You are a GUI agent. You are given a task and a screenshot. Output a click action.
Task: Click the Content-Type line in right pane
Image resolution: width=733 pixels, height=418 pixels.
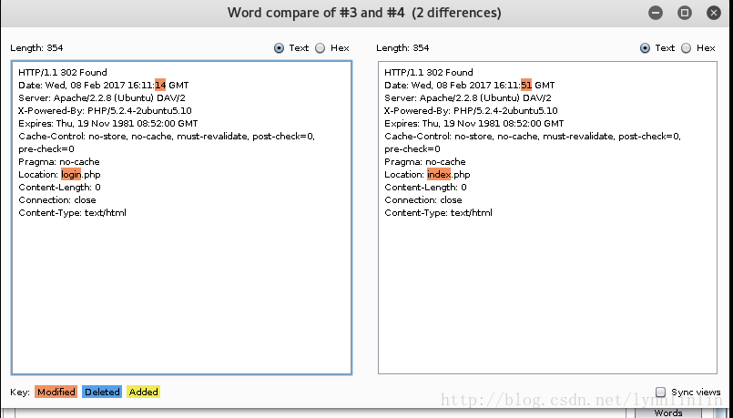(x=438, y=212)
